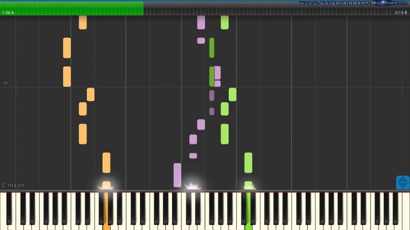
Task: Click the C major key signature label
Action: 13,185
